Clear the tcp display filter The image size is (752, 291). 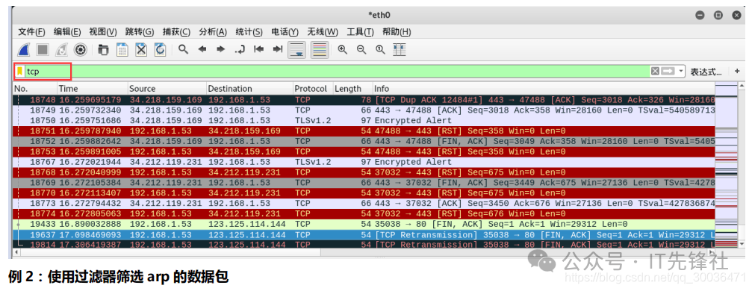(x=655, y=72)
